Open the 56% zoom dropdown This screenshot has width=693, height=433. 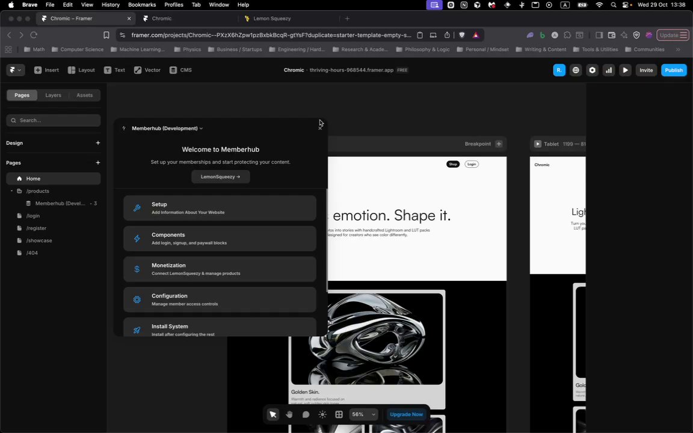click(363, 414)
